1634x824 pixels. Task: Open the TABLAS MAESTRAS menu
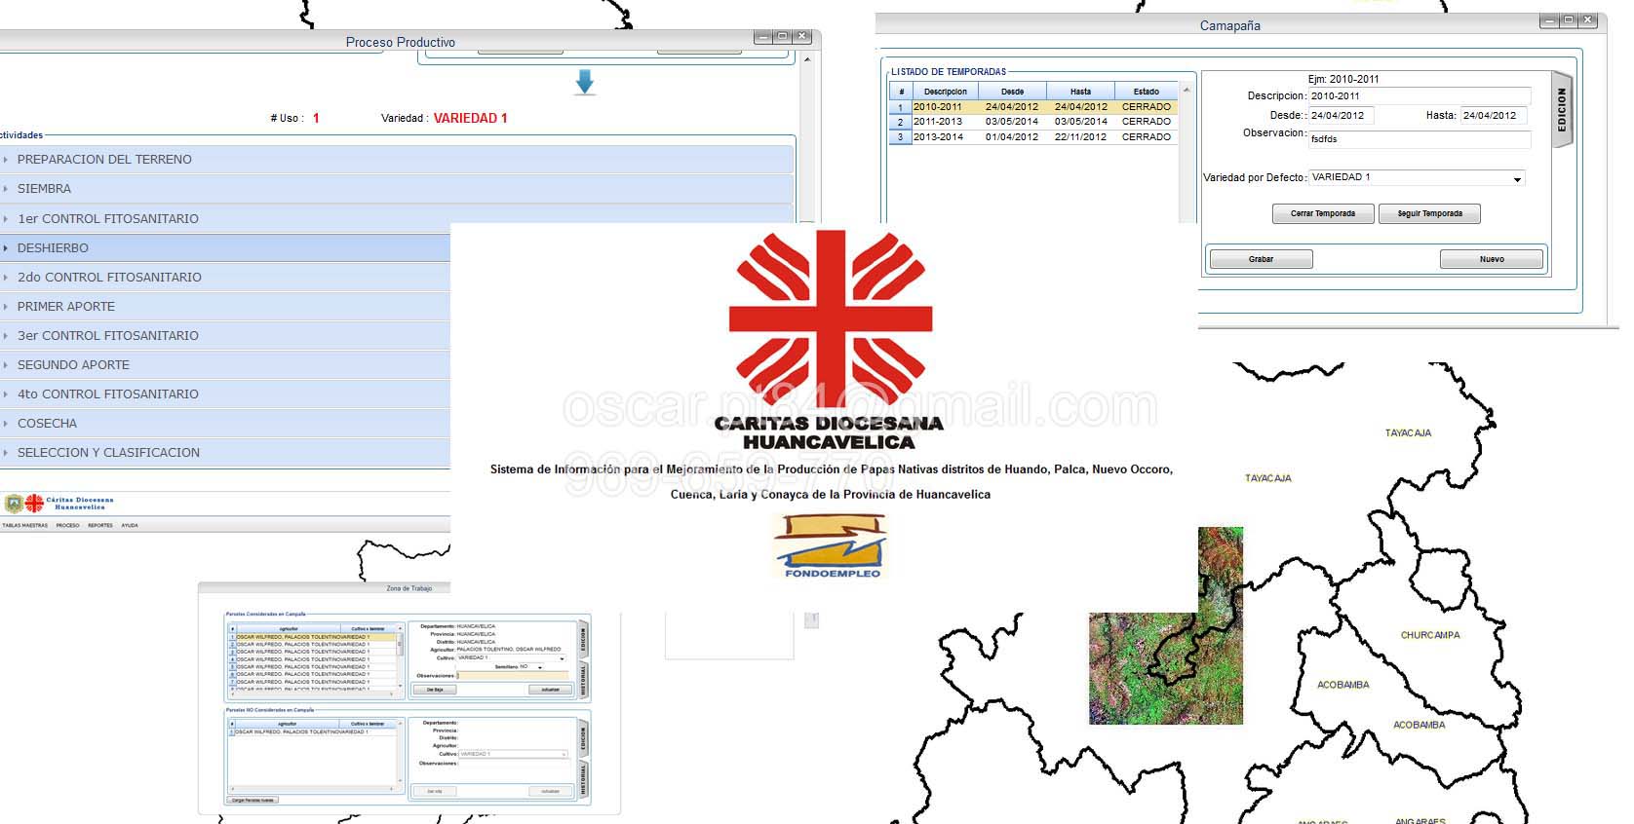coord(23,525)
